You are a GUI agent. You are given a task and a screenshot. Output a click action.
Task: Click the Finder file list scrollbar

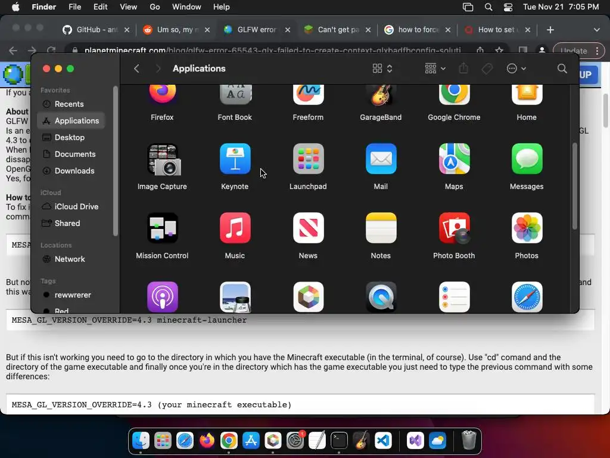[574, 186]
